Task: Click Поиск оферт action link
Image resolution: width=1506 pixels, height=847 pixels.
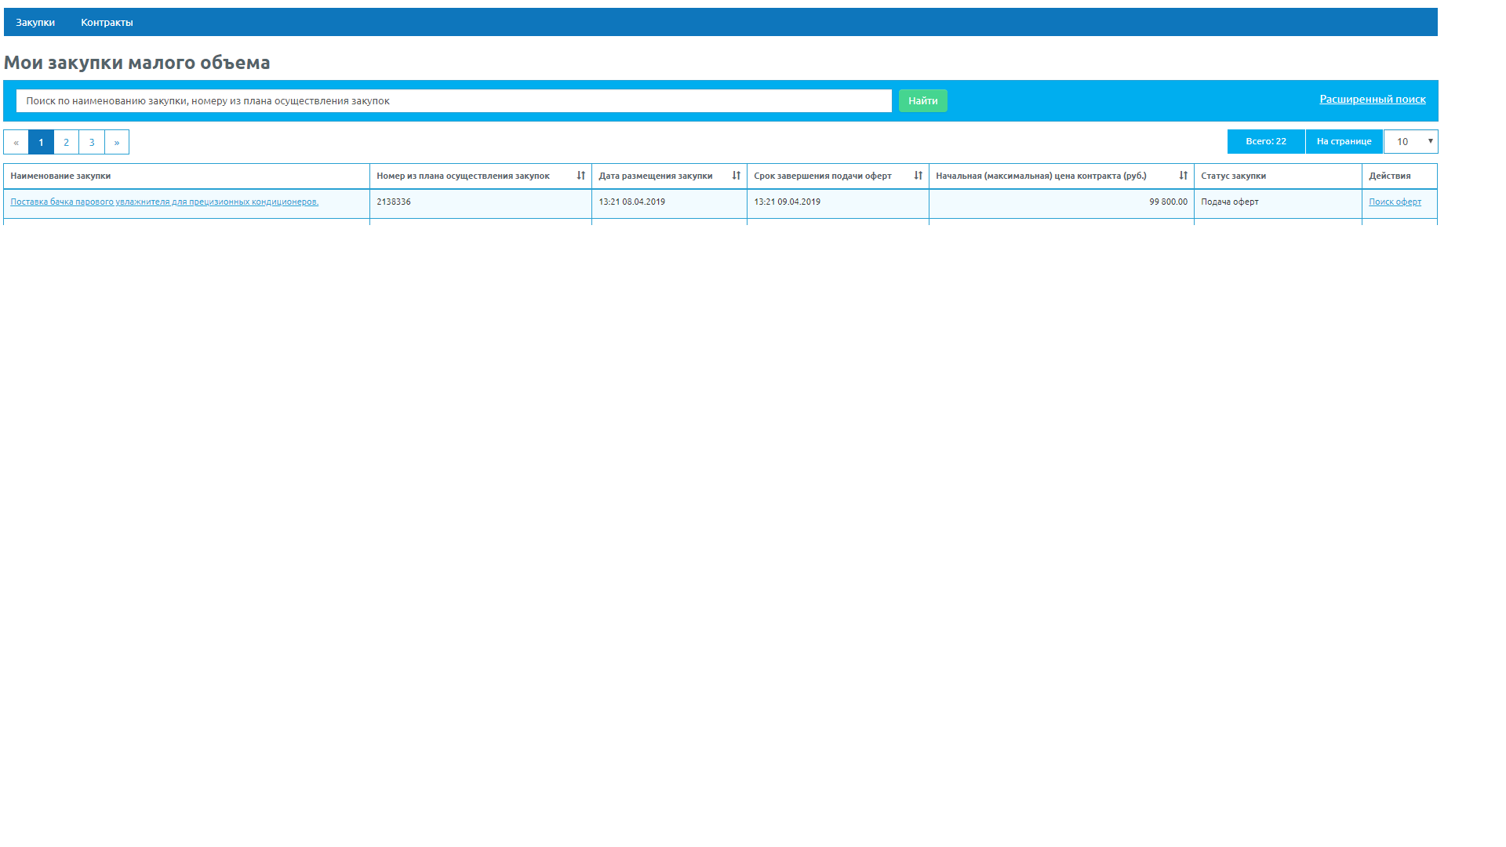Action: pyautogui.click(x=1395, y=202)
